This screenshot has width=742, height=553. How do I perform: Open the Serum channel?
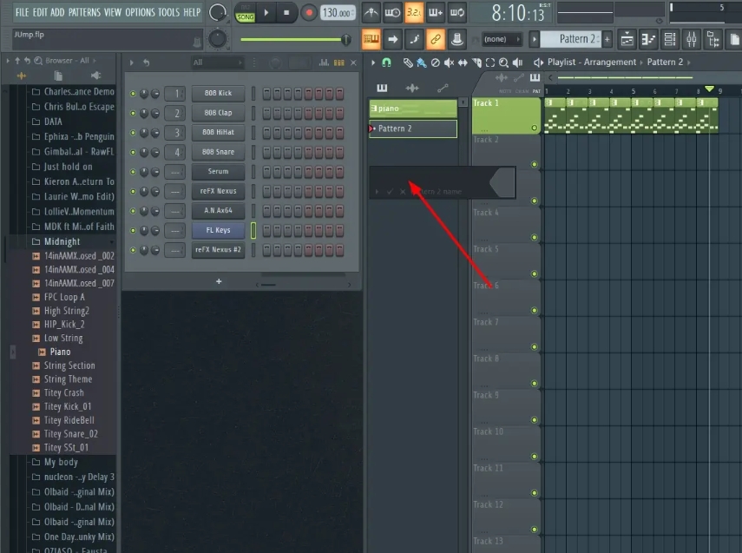218,171
